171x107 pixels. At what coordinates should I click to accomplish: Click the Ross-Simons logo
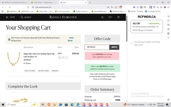[63, 17]
